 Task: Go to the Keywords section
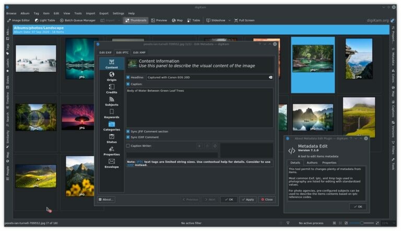[x=111, y=114]
